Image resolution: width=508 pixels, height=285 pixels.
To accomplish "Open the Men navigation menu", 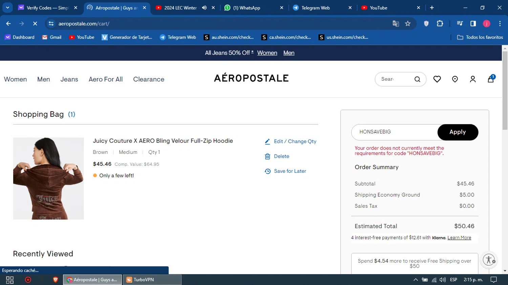I will click(x=44, y=79).
